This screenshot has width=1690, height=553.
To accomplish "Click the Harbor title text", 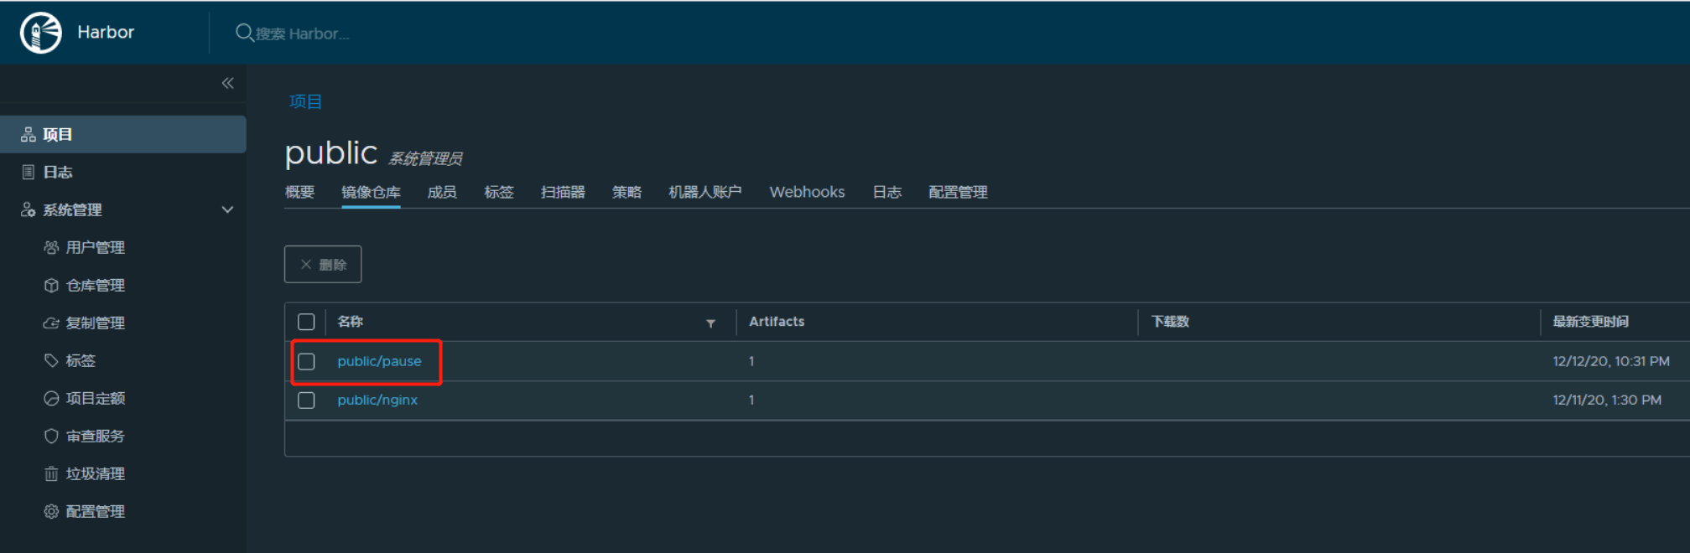I will coord(106,32).
